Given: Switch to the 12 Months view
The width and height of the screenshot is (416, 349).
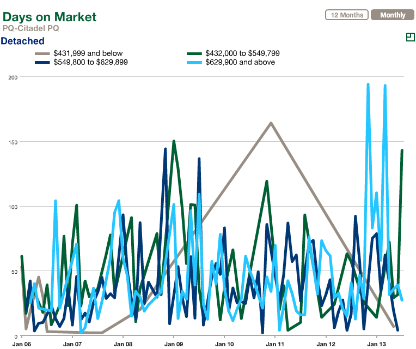Looking at the screenshot, I should coord(347,15).
